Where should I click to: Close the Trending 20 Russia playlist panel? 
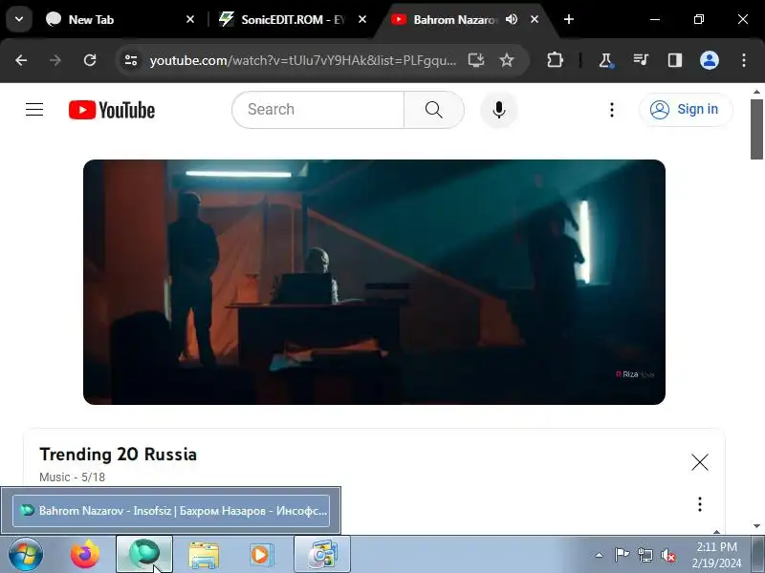(700, 462)
